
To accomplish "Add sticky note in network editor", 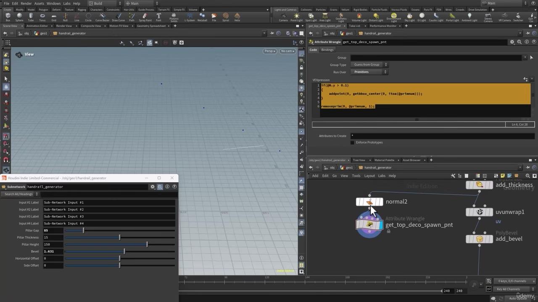I will coord(503,176).
